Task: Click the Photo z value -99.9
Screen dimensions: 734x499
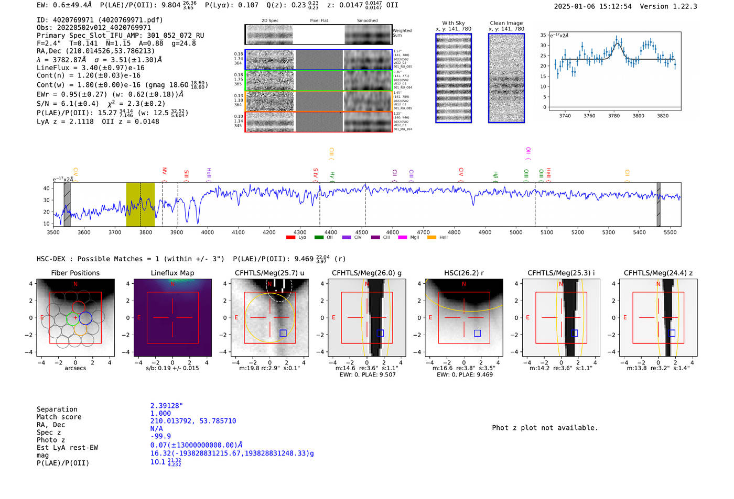Action: (160, 436)
